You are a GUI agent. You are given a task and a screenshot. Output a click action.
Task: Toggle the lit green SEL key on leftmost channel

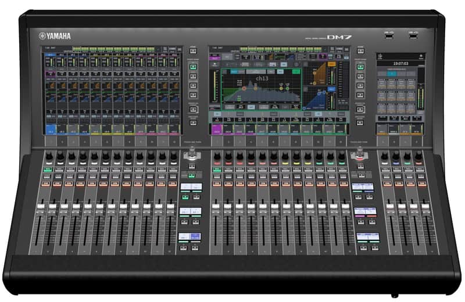(48, 170)
